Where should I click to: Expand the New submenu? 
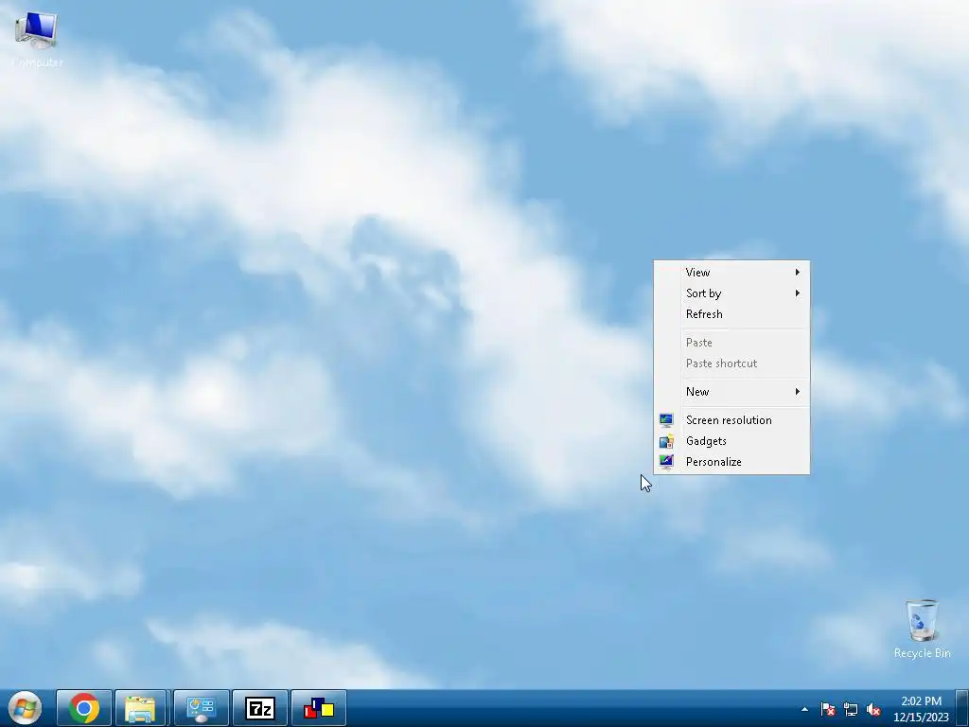click(x=731, y=391)
